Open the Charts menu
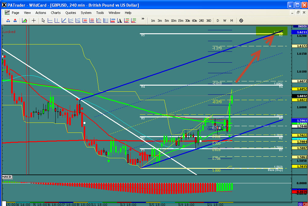The image size is (308, 206). 56,13
